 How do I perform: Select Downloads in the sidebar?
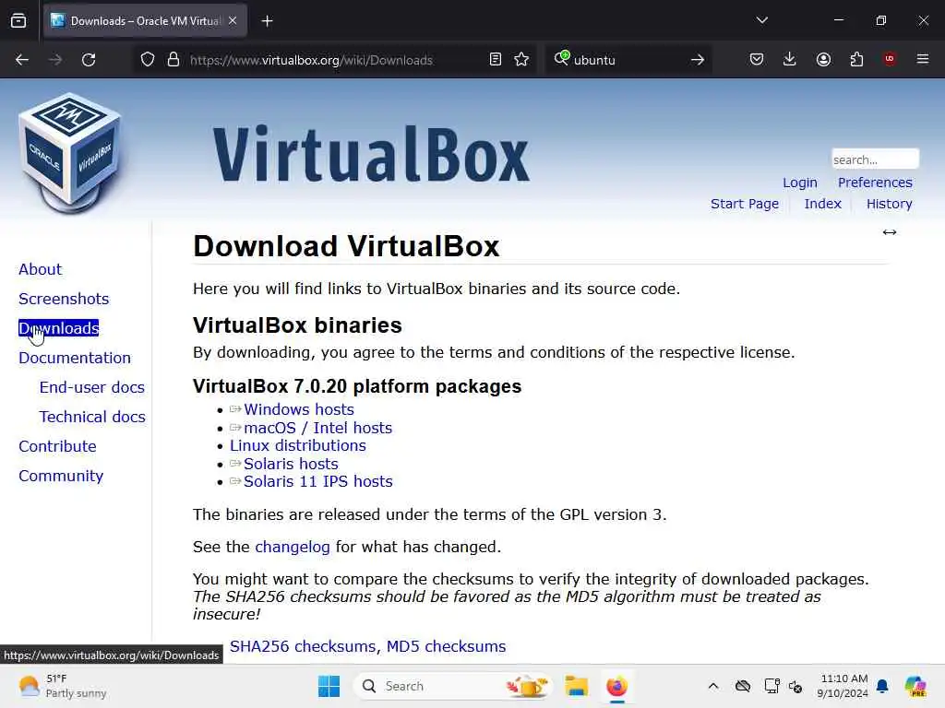[58, 328]
